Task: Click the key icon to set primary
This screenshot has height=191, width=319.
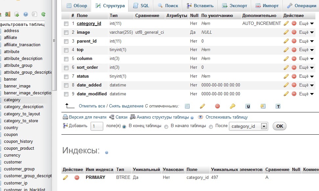Action: 232,106
